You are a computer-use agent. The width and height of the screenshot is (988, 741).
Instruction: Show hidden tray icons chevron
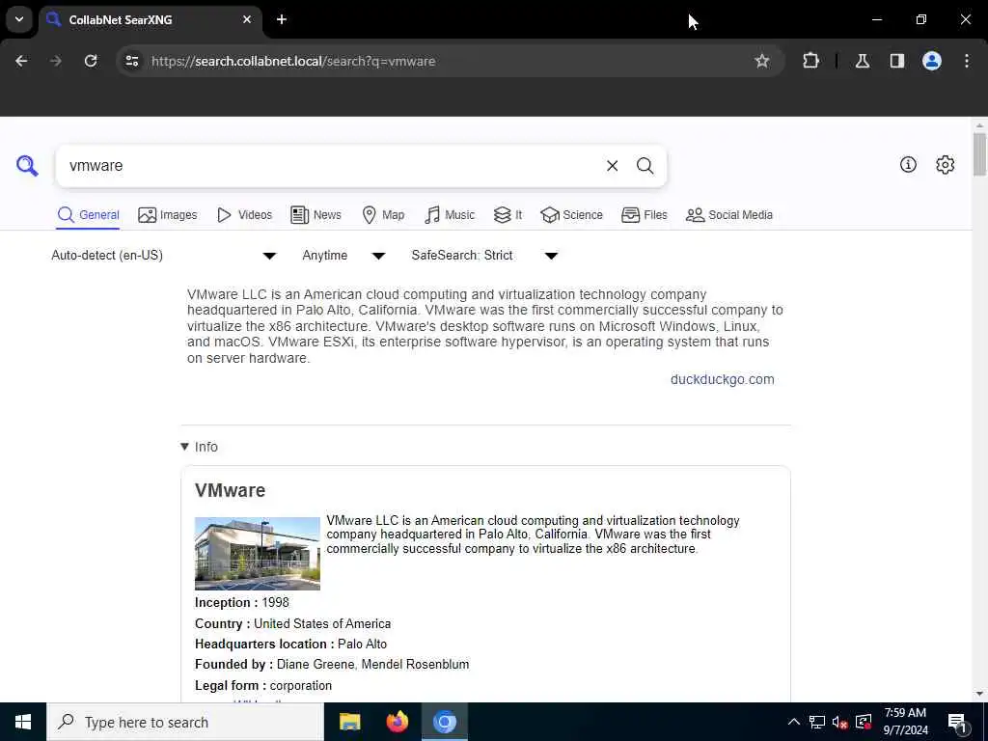point(794,722)
